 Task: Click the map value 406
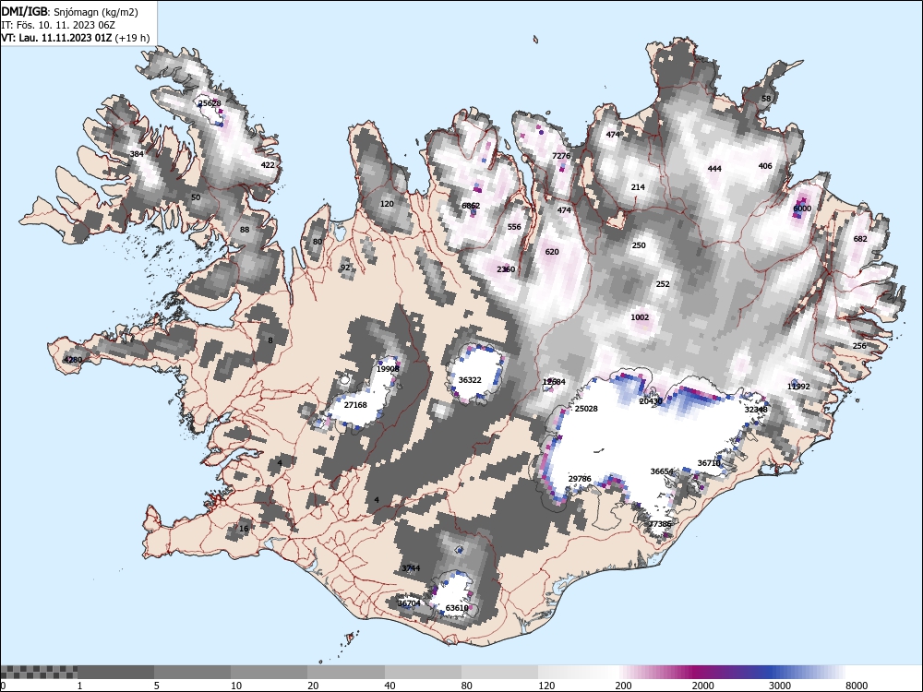click(765, 166)
